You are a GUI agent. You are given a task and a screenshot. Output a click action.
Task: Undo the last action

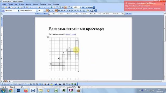43,7
